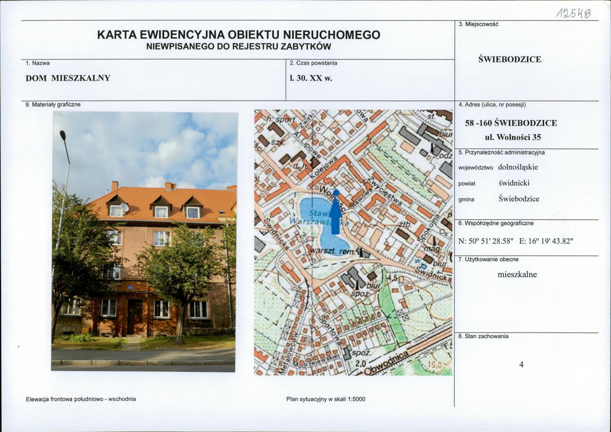Screen dimensions: 611x432
Task: Click the 'warszt. rem.' label on the map
Action: (333, 251)
